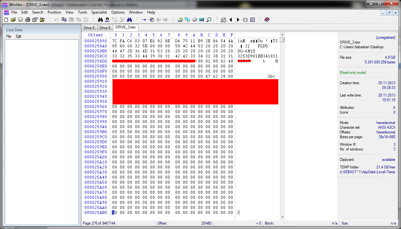Select the DRIVE_3.raw tab
Viewport: 401px width, 229px height.
[x=125, y=27]
